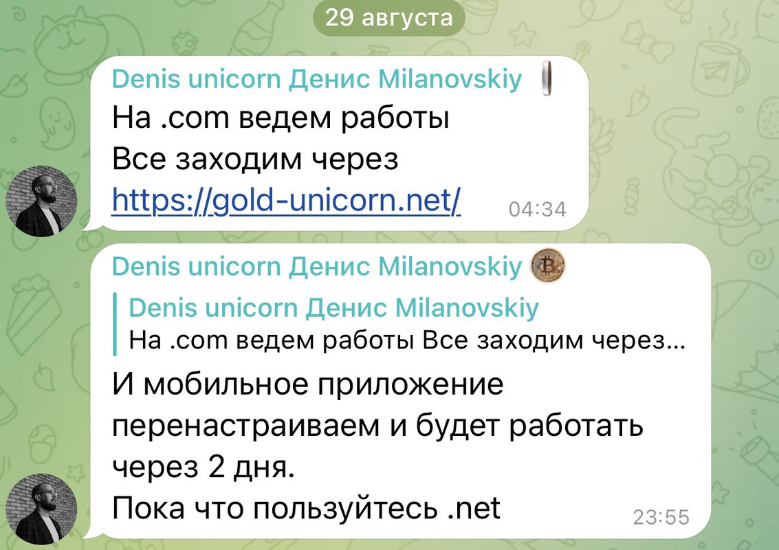Screen dimensions: 779x550
Task: Select the 04:34 message timestamp
Action: click(x=537, y=210)
